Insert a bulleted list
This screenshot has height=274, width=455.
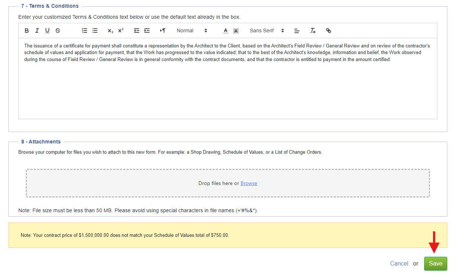click(x=95, y=31)
